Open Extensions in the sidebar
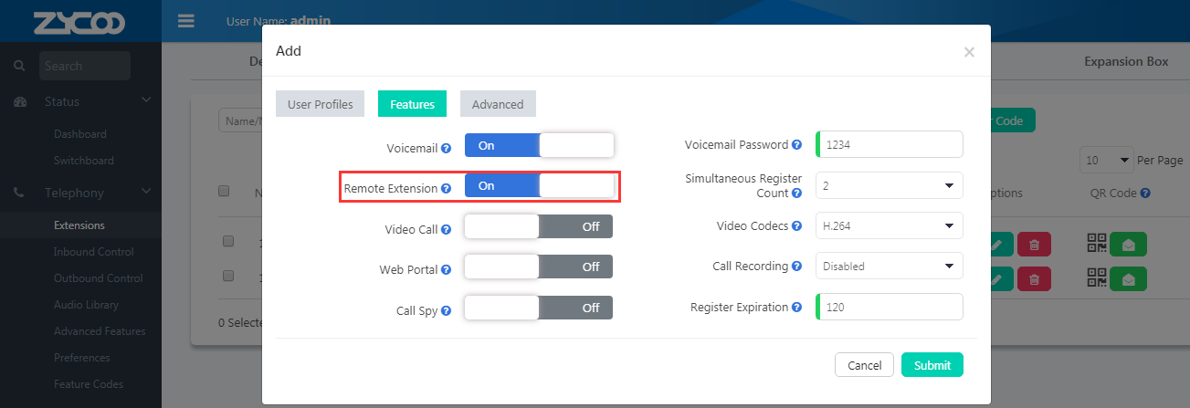Viewport: 1190px width, 408px height. [x=80, y=225]
